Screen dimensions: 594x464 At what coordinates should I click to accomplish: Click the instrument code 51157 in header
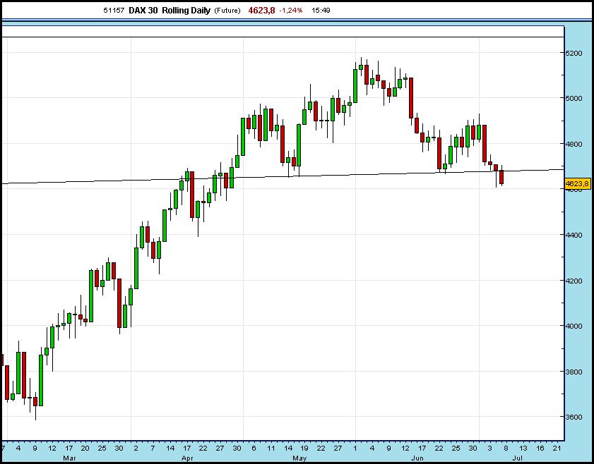point(114,11)
